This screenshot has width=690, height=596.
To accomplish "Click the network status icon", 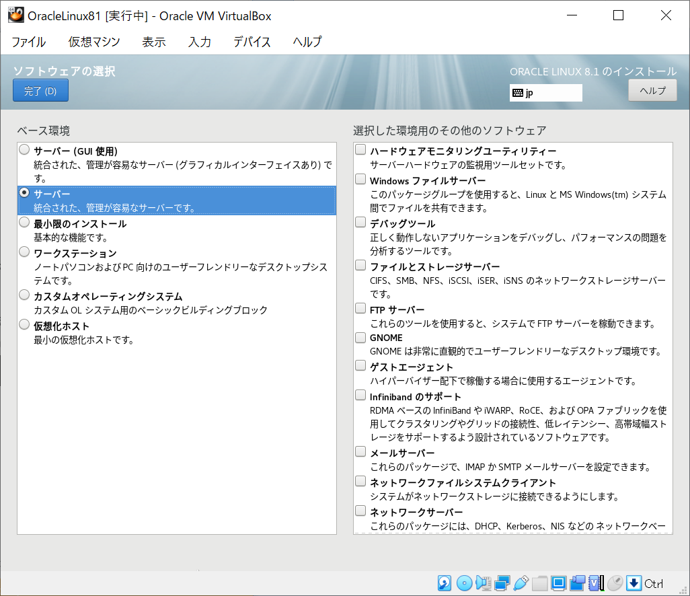I will tap(502, 584).
